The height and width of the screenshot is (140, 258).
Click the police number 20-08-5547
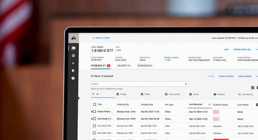coord(96,60)
